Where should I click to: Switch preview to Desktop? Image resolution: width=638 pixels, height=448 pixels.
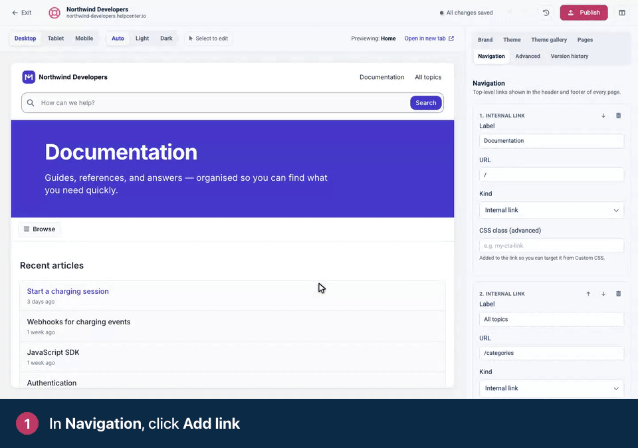click(25, 39)
